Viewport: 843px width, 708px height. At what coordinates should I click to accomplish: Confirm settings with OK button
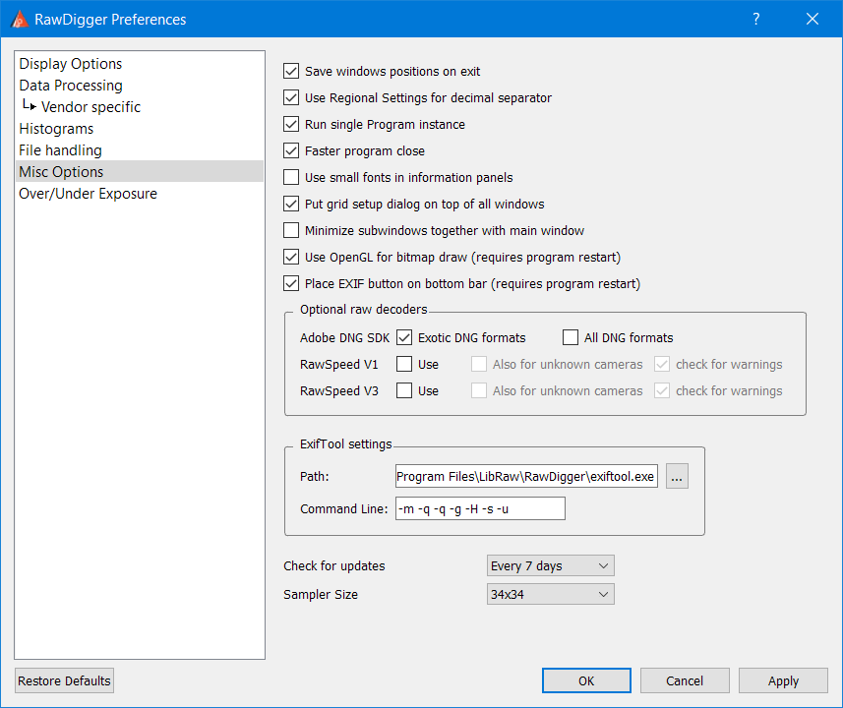pos(586,680)
